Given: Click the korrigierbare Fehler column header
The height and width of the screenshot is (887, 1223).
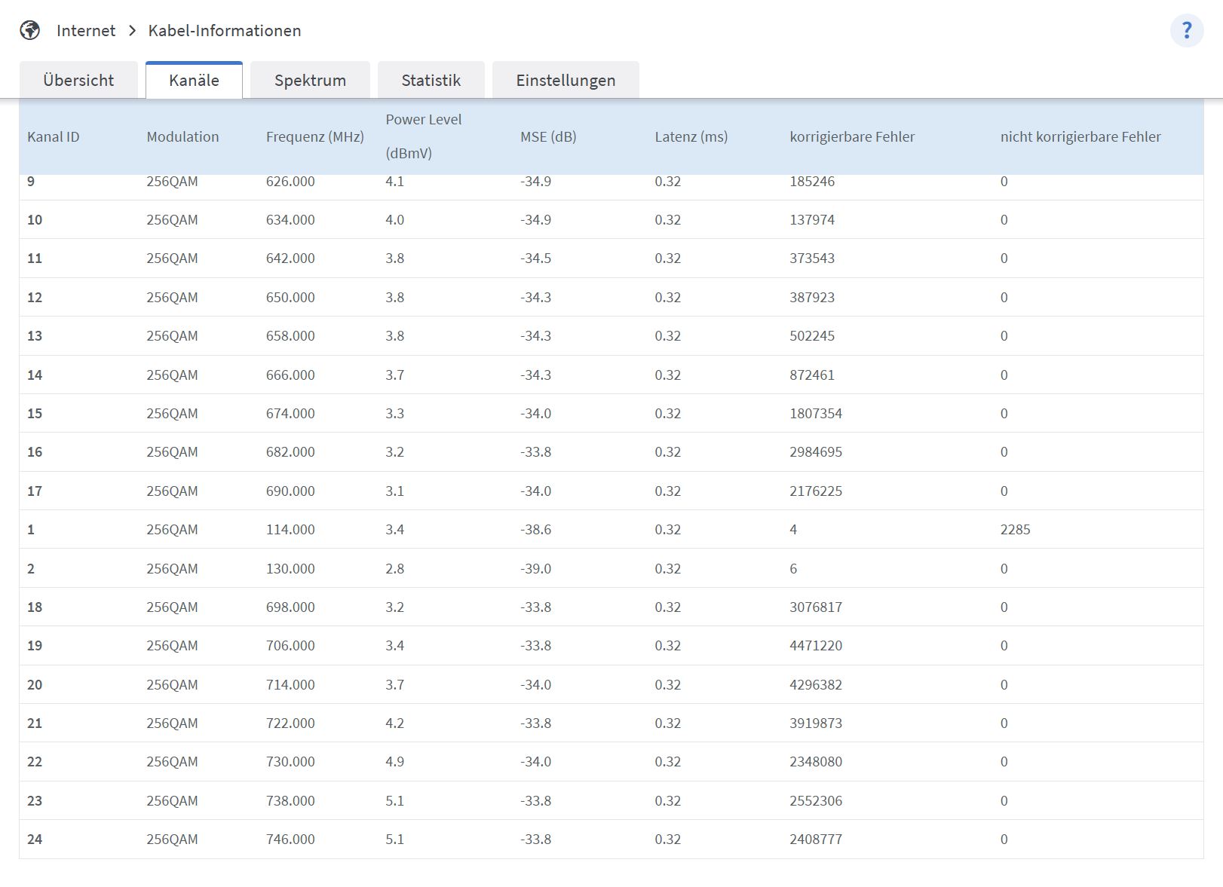Looking at the screenshot, I should click(x=852, y=137).
